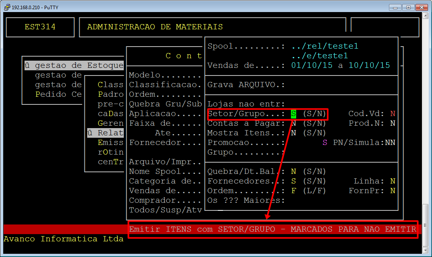
Task: Select the 'Pedido Ce' menu entry
Action: click(58, 94)
